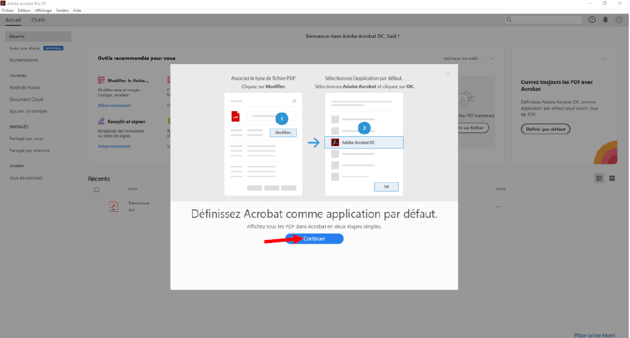Viewport: 630px width, 338px height.
Task: Close the default application dialog
Action: click(x=447, y=74)
